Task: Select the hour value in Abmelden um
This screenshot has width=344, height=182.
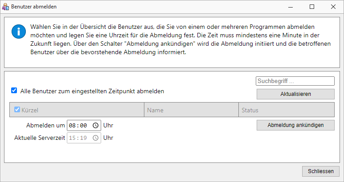Action: point(72,126)
